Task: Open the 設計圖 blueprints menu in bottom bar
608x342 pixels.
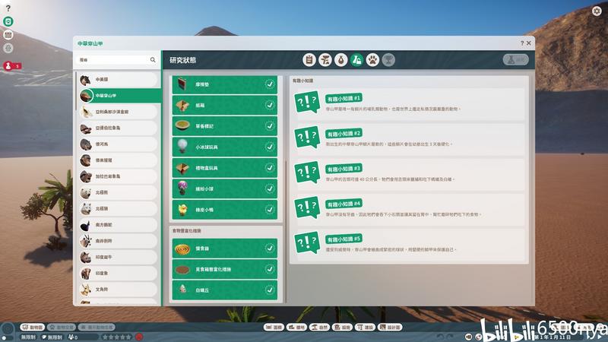Action: click(390, 328)
